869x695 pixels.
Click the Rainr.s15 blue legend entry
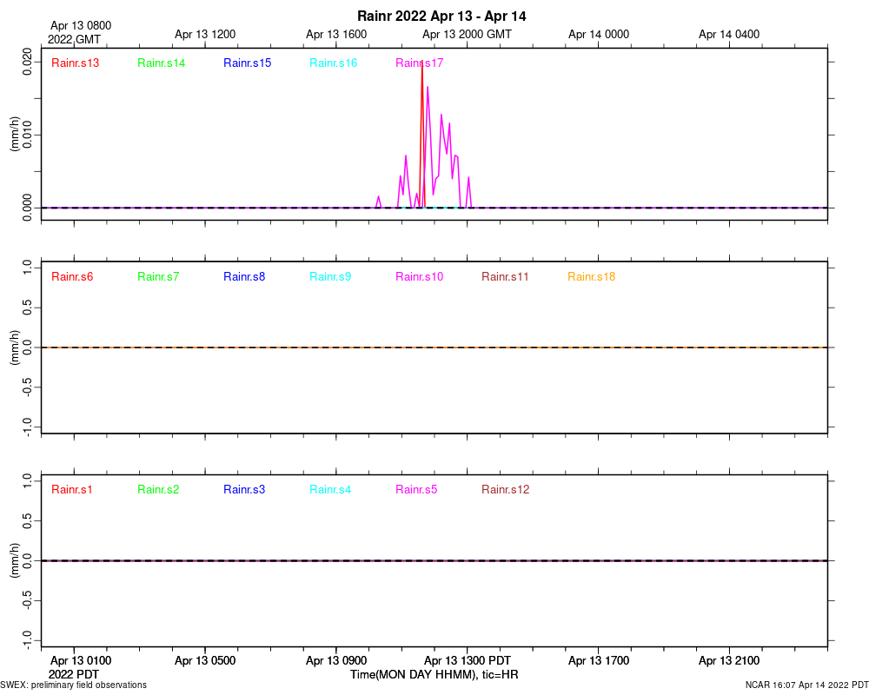pos(247,63)
